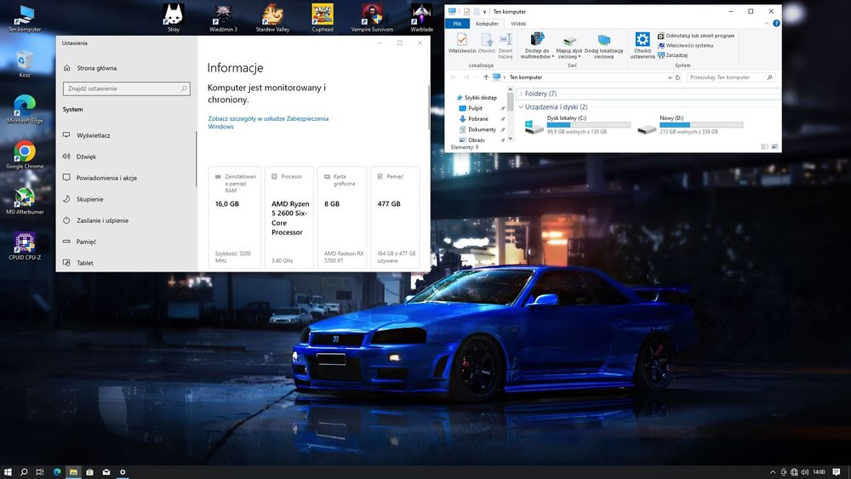Collapse the Urządzenia i dyski group
Image resolution: width=851 pixels, height=479 pixels.
coord(521,107)
